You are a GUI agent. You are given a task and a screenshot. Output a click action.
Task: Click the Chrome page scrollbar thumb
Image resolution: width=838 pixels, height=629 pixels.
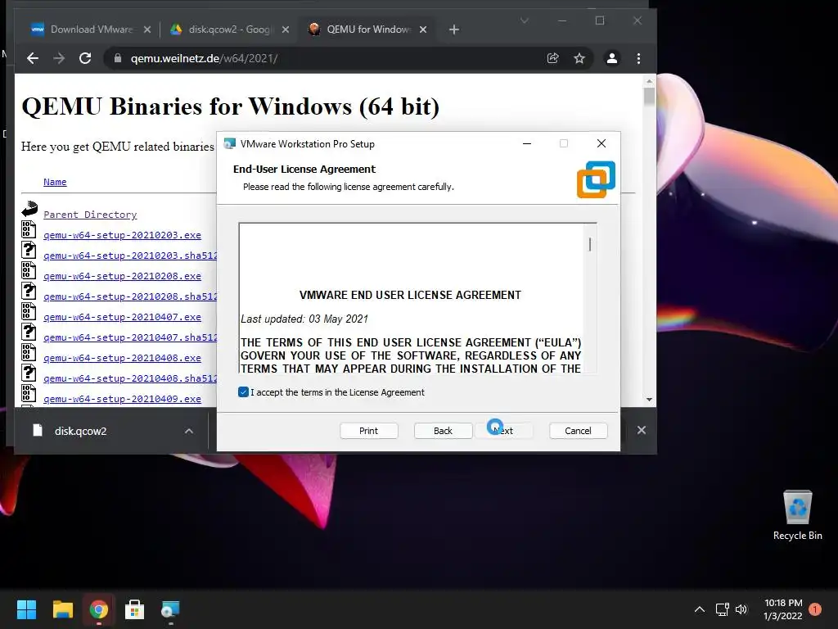[x=649, y=97]
